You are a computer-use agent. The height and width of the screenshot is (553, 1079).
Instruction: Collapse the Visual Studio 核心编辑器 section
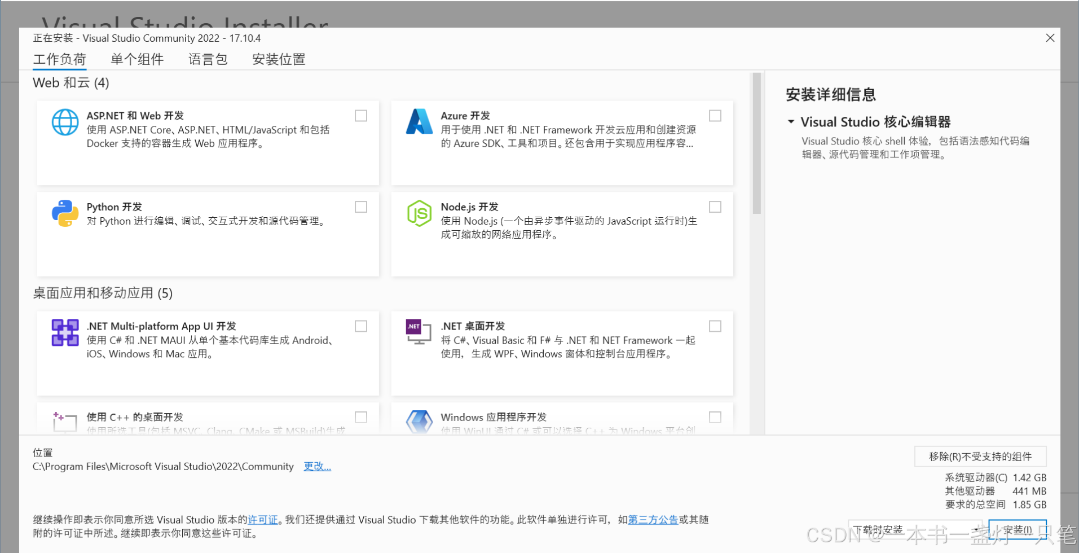click(791, 121)
